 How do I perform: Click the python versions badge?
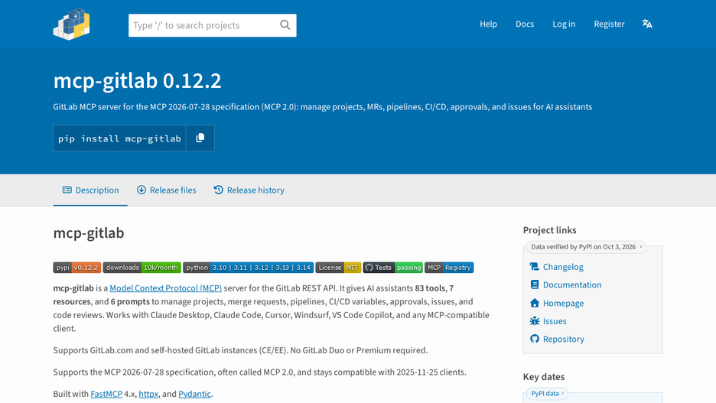[249, 268]
